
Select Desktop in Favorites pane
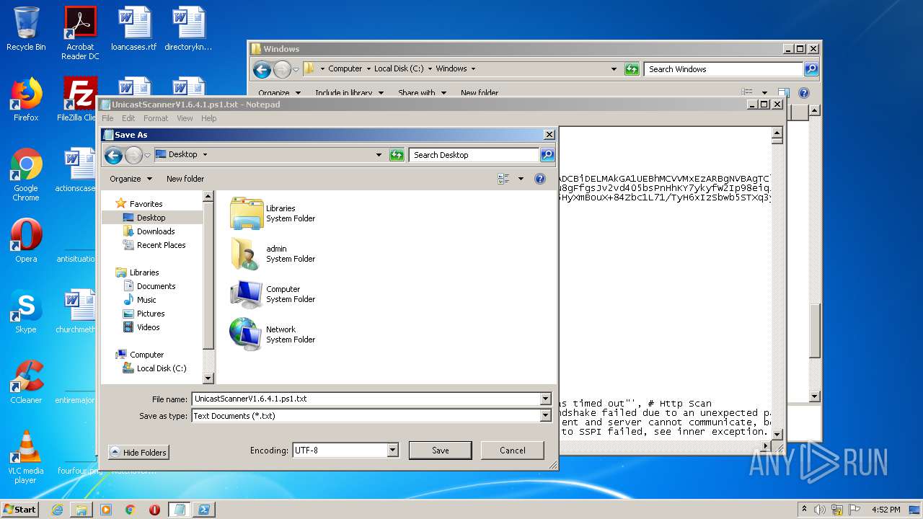coord(151,218)
